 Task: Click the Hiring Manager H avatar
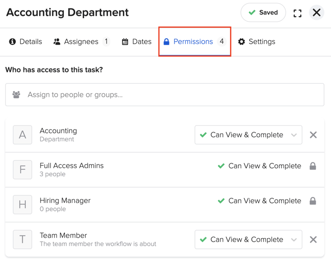click(22, 204)
